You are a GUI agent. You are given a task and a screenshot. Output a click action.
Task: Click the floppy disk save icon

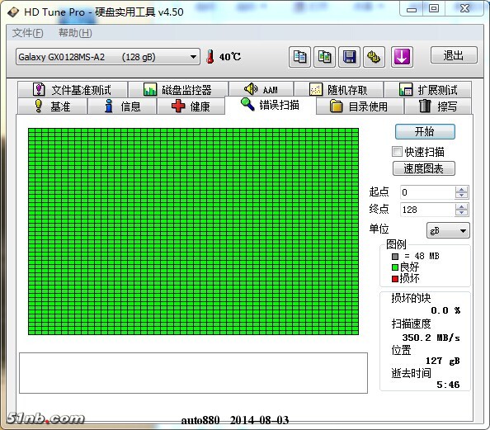(349, 57)
